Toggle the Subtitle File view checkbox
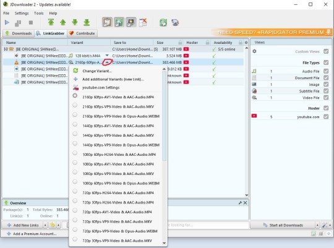This screenshot has height=248, width=334. pyautogui.click(x=326, y=91)
